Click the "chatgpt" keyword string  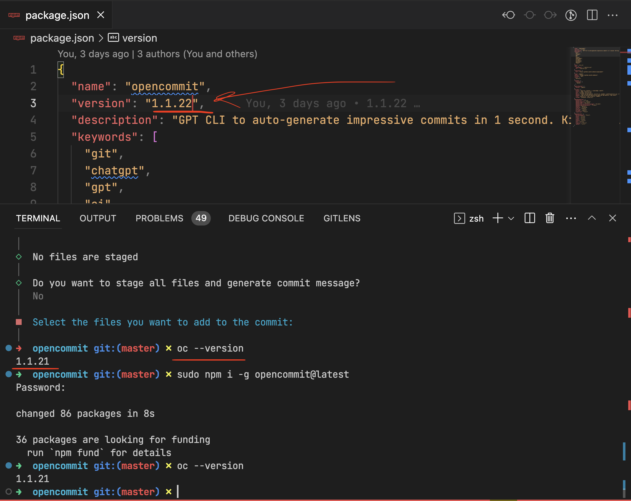pyautogui.click(x=114, y=171)
